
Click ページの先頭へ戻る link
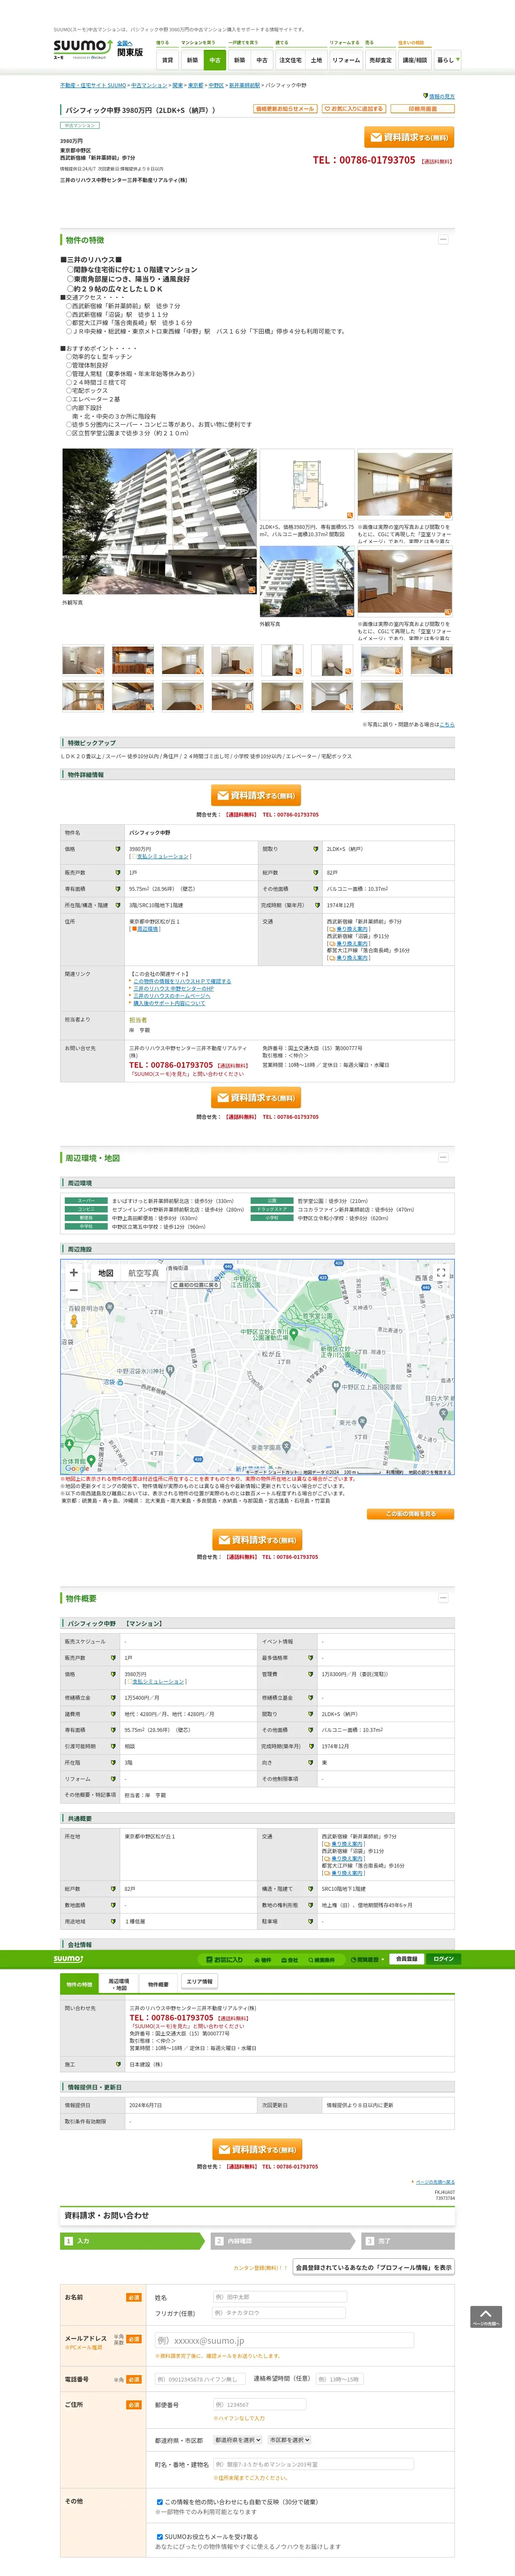[435, 2181]
